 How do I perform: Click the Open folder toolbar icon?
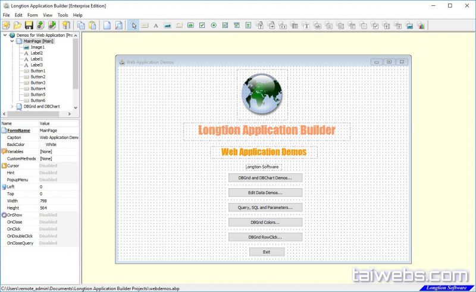17,25
